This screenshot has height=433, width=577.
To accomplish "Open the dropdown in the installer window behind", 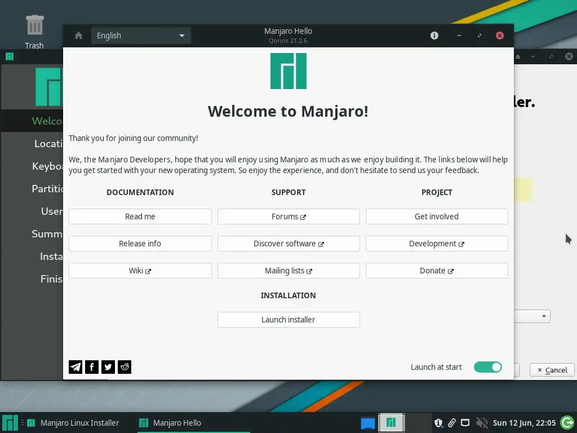I will pos(532,316).
